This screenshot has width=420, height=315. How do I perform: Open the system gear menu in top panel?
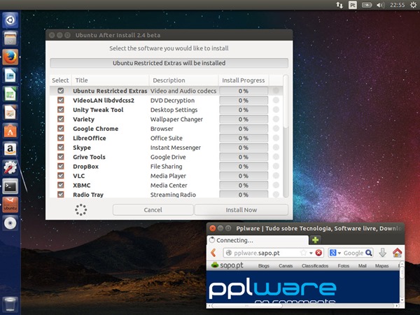(x=413, y=5)
